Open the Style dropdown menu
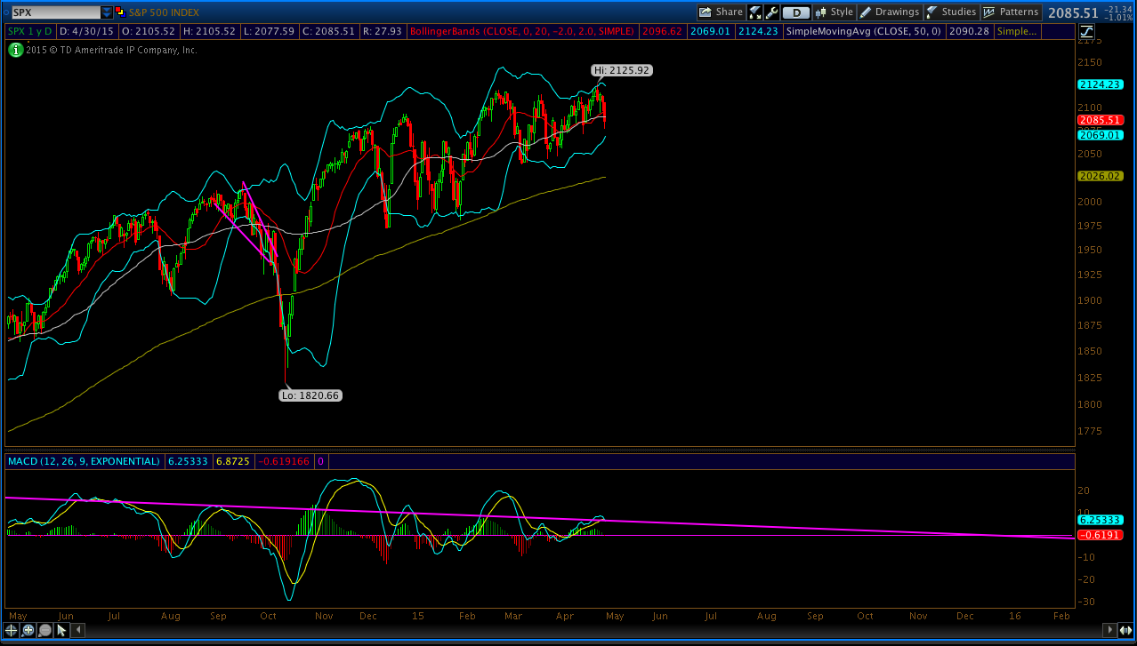This screenshot has width=1137, height=646. click(835, 12)
